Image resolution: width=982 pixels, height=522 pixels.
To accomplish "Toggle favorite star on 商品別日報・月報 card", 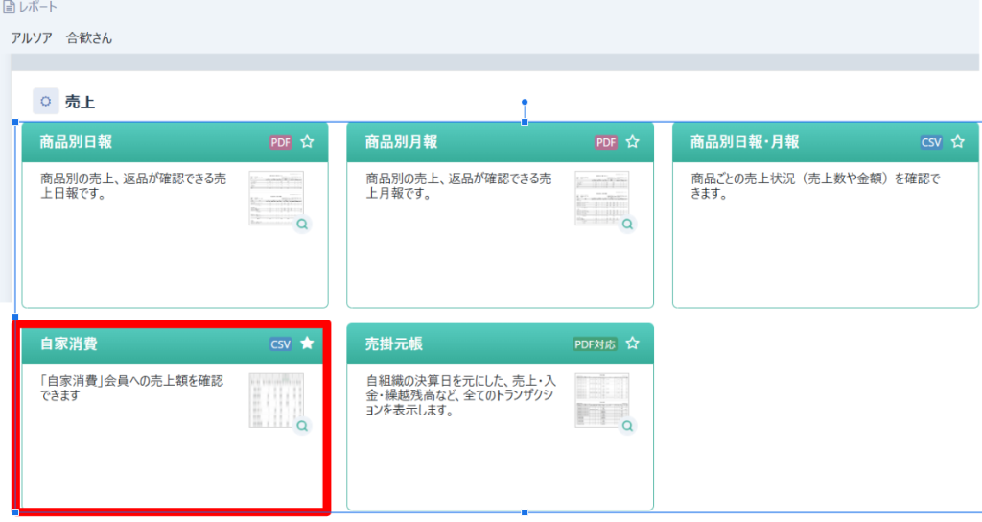I will point(958,142).
